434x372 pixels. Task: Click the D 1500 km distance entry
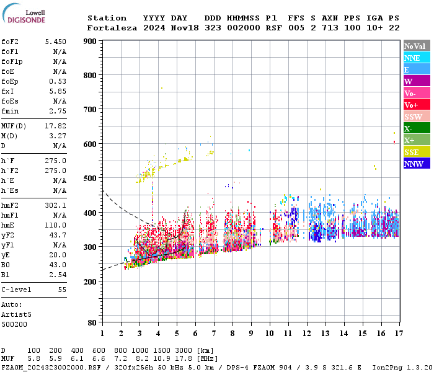(162, 350)
